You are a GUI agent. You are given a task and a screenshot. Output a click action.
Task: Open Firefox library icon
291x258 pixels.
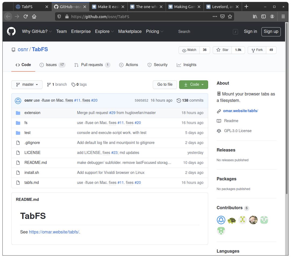point(255,16)
